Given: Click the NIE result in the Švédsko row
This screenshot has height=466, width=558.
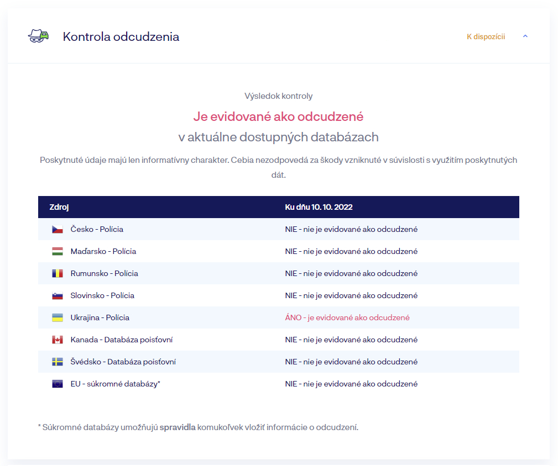Looking at the screenshot, I should click(x=351, y=362).
